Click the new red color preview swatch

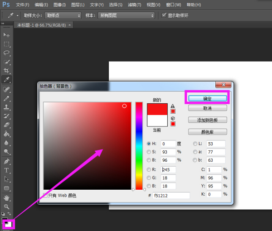[157, 109]
